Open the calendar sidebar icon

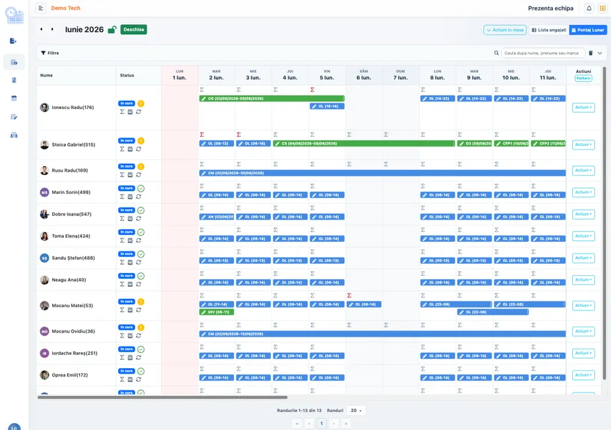14,98
